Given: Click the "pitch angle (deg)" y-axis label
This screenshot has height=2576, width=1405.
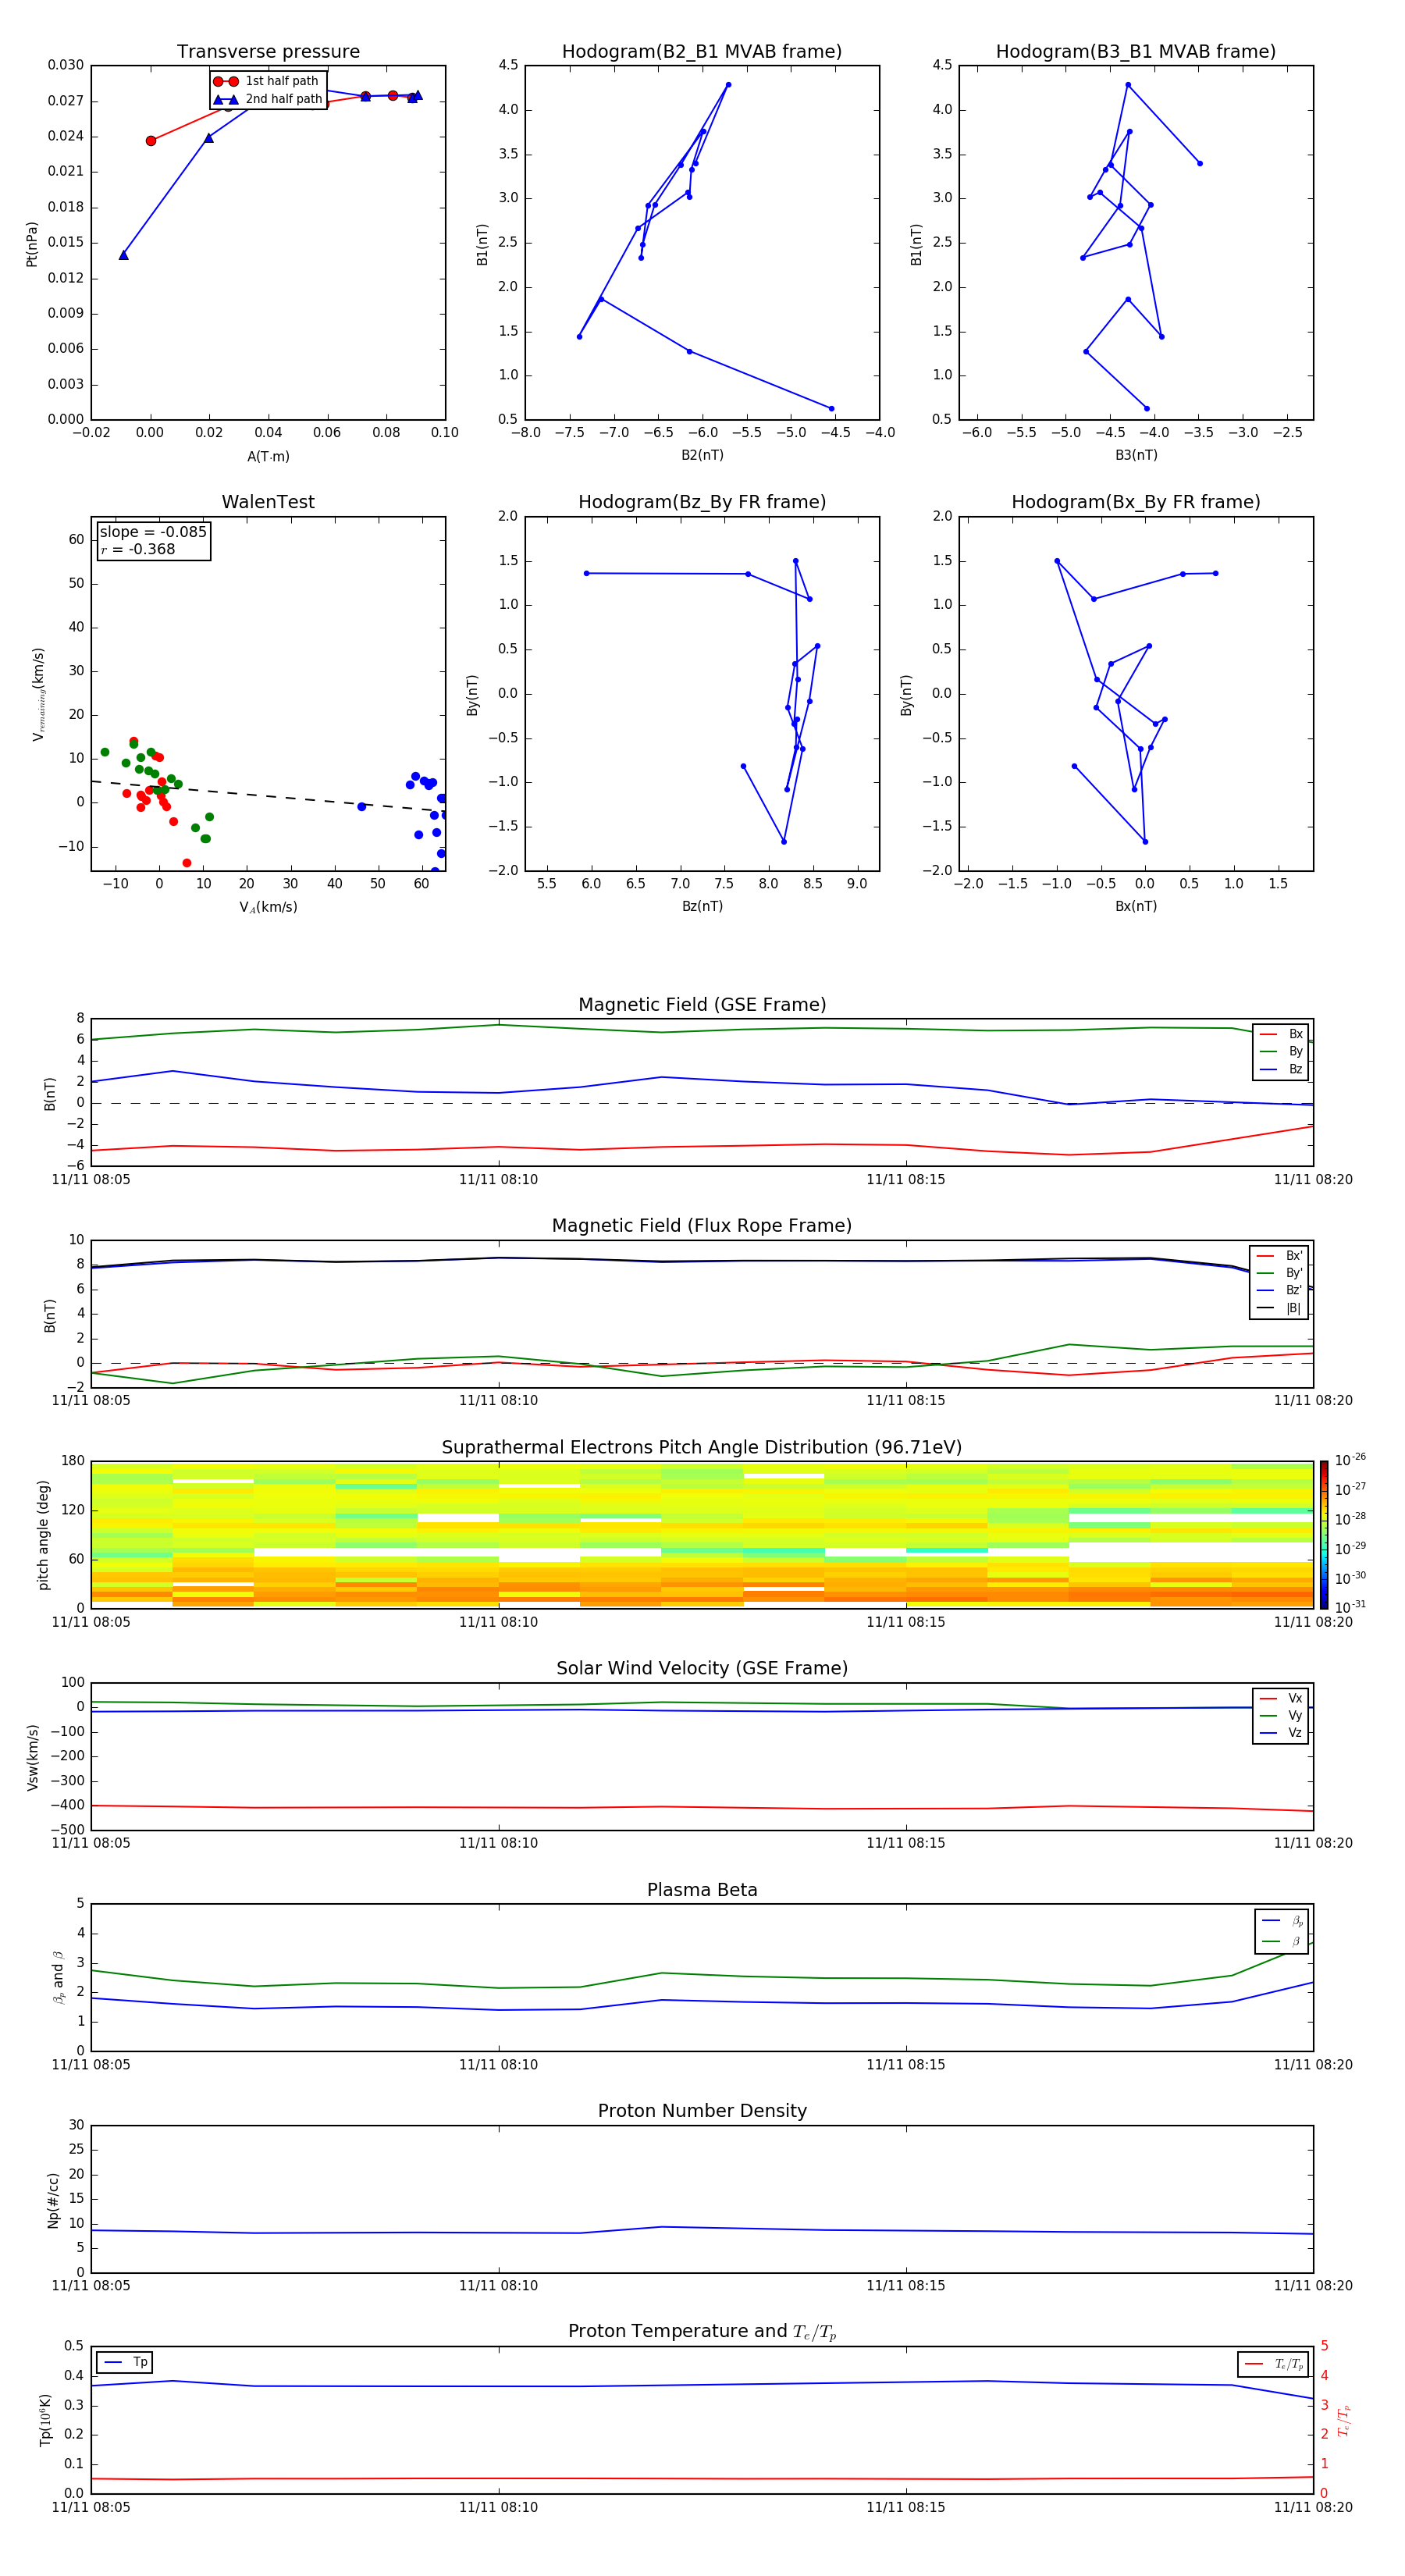Looking at the screenshot, I should 43,1535.
